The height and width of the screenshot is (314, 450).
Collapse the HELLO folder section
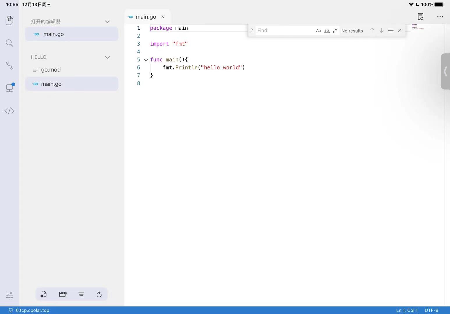click(x=107, y=57)
